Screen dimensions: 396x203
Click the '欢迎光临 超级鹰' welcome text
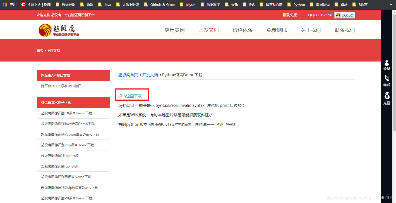pyautogui.click(x=66, y=15)
